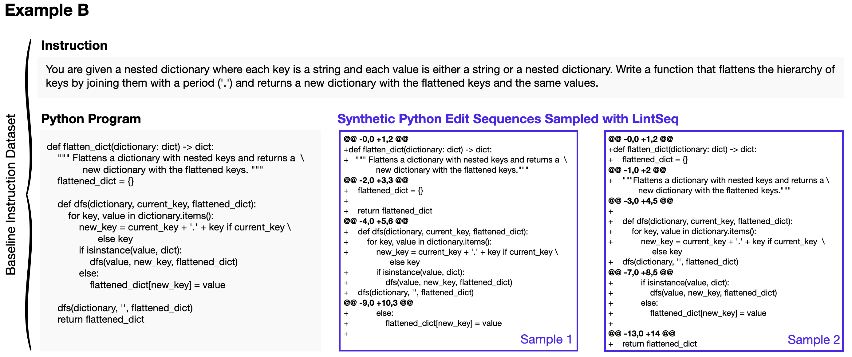Click "def flatten_dict" line in the Python Program
Image resolution: width=852 pixels, height=357 pixels.
(130, 147)
